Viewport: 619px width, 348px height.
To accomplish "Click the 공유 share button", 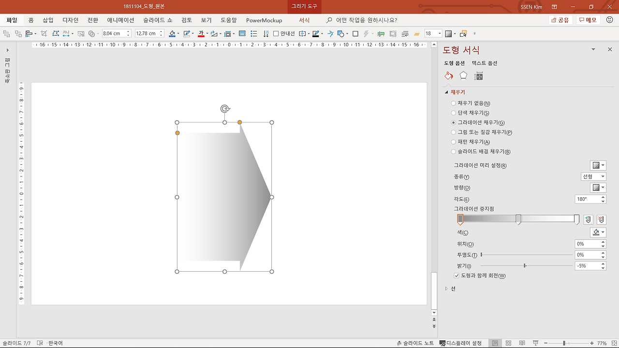I will (x=560, y=20).
